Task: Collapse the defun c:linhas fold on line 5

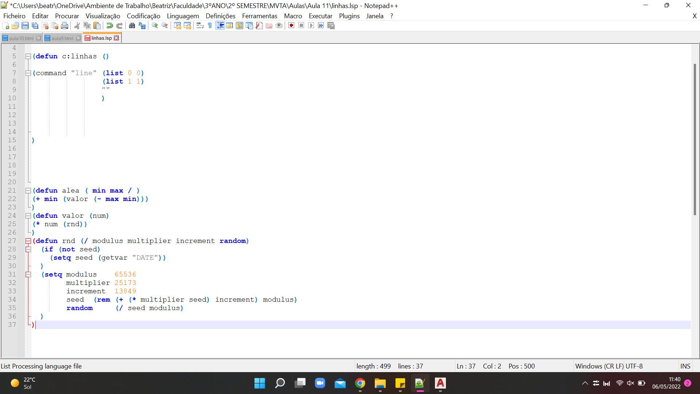Action: click(28, 57)
